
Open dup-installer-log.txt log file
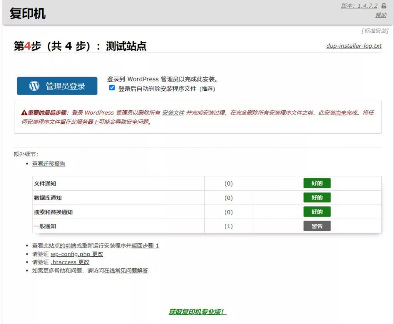click(x=354, y=46)
